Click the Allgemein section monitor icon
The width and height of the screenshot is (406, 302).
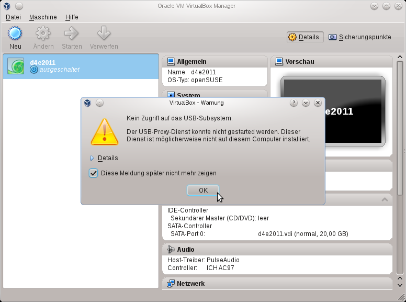(x=171, y=61)
